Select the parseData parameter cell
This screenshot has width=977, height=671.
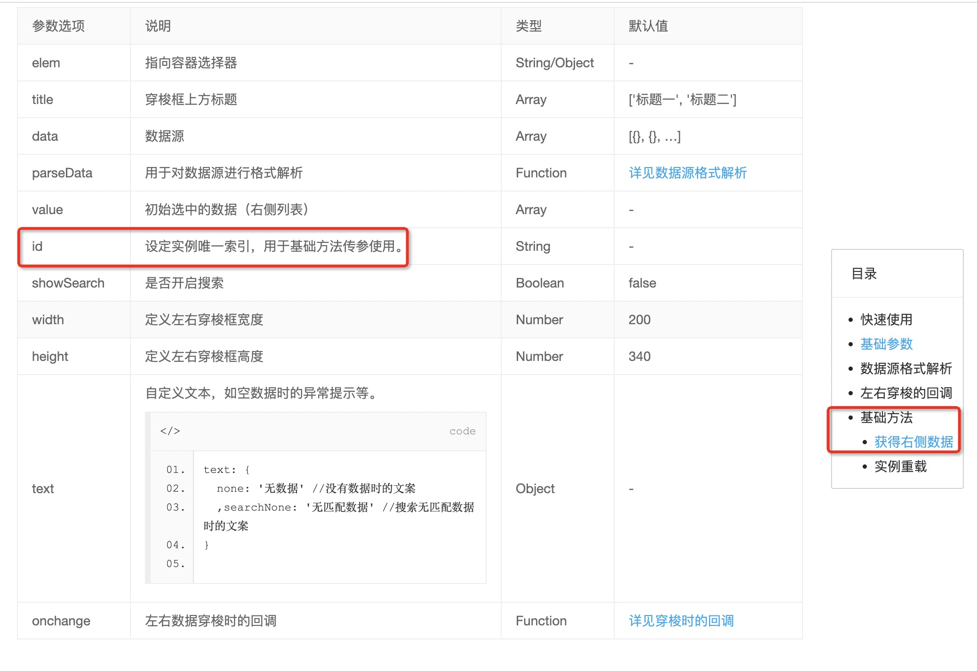74,173
